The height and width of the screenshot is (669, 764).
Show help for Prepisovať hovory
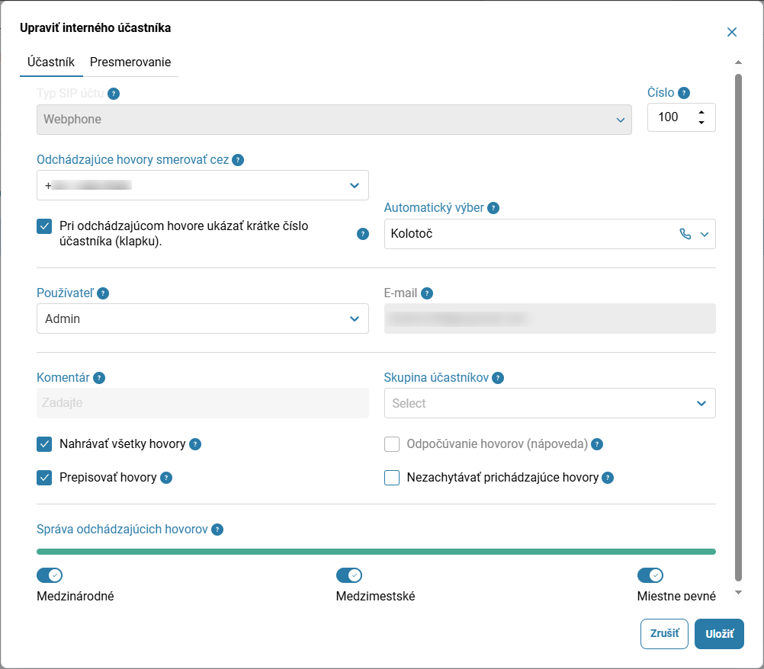[x=166, y=478]
